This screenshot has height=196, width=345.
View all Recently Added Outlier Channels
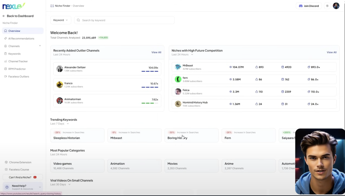point(156,52)
